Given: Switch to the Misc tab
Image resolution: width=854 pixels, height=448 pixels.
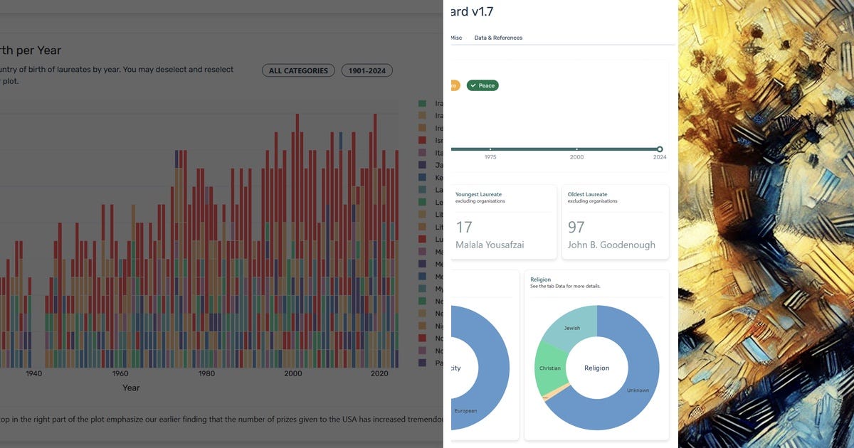Looking at the screenshot, I should point(456,38).
